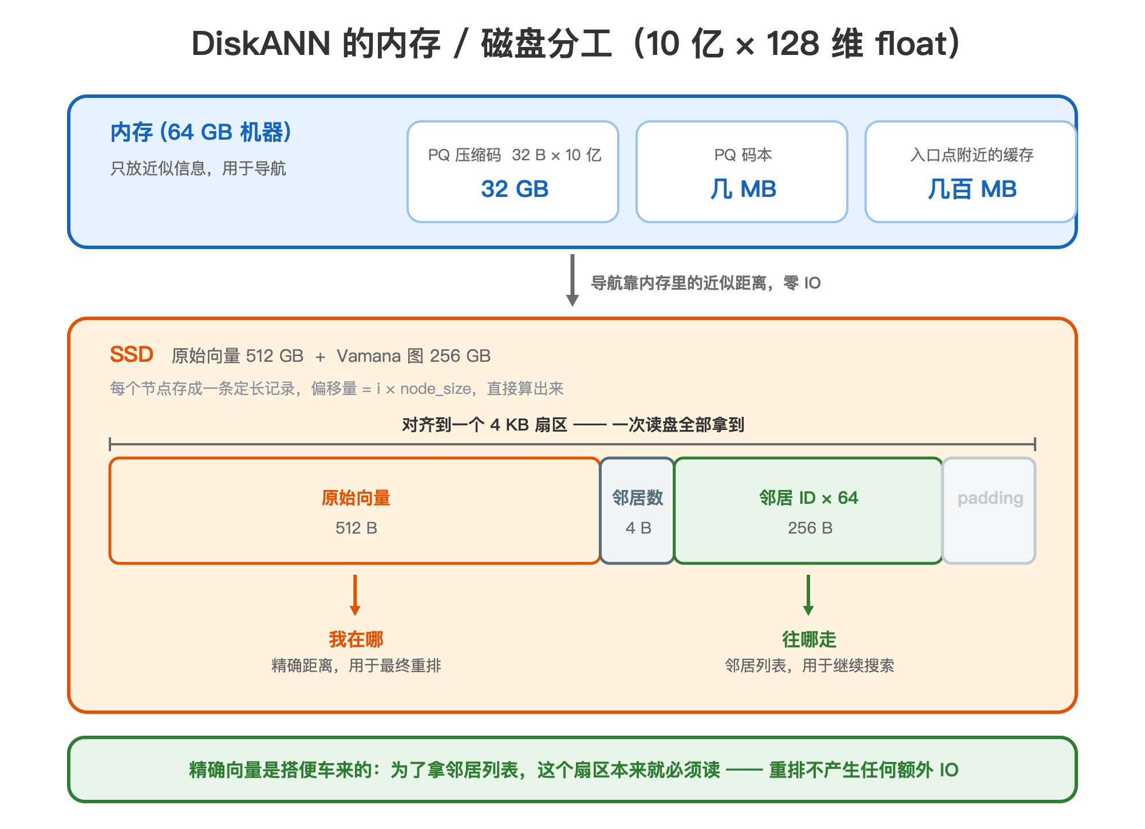This screenshot has width=1145, height=829.
Task: Click the '几百 MB' value
Action: coord(972,189)
